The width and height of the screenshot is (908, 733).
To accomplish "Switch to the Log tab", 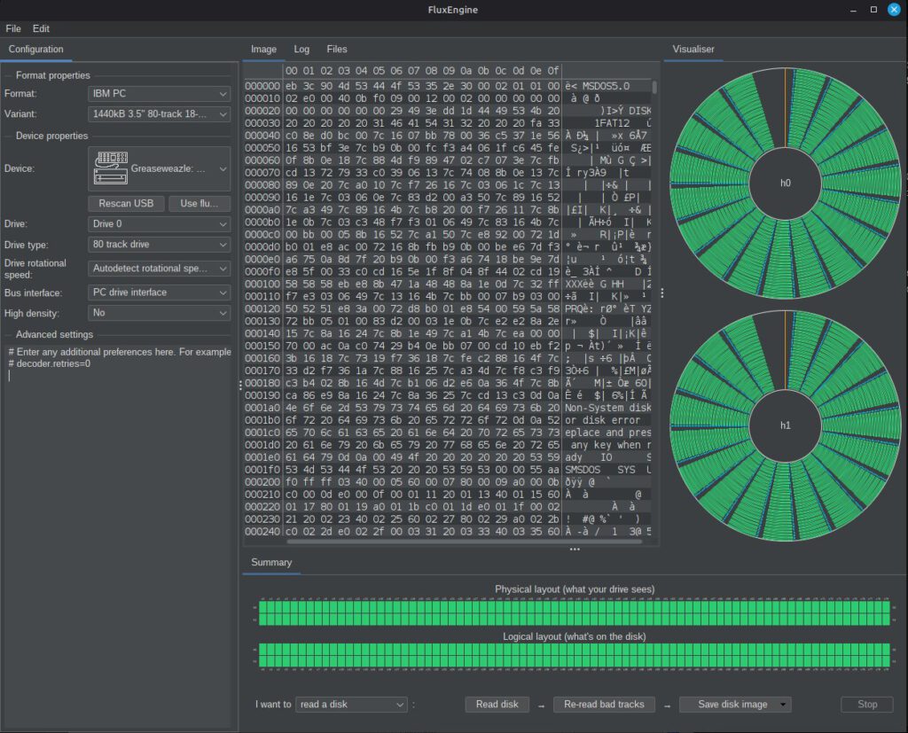I will coord(301,50).
